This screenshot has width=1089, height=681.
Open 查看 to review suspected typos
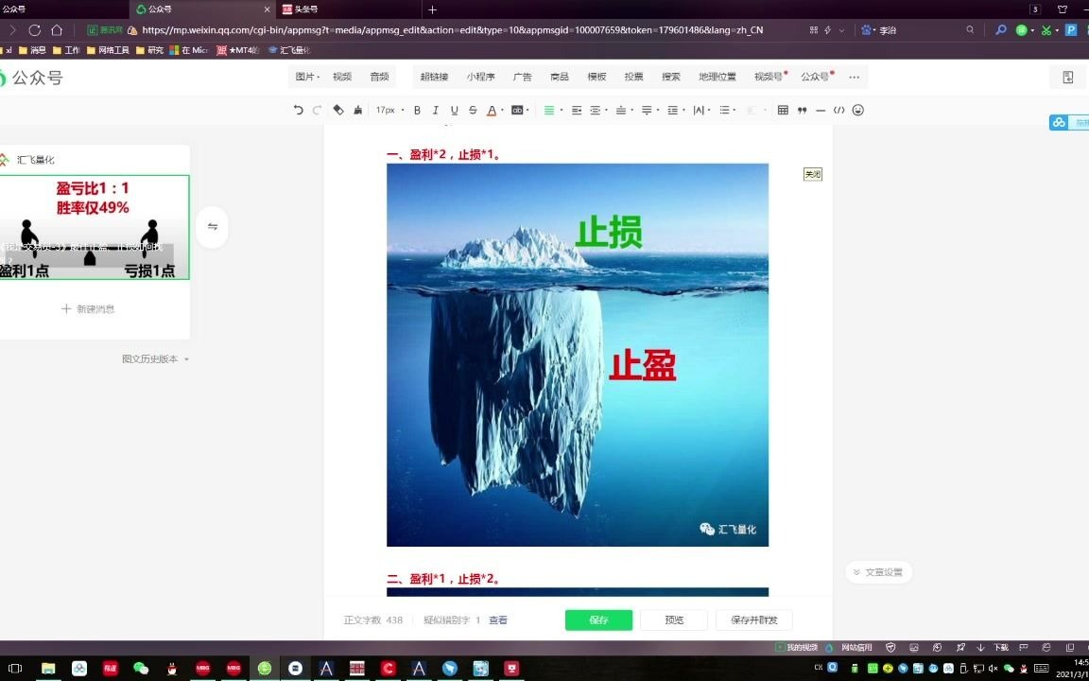tap(498, 620)
